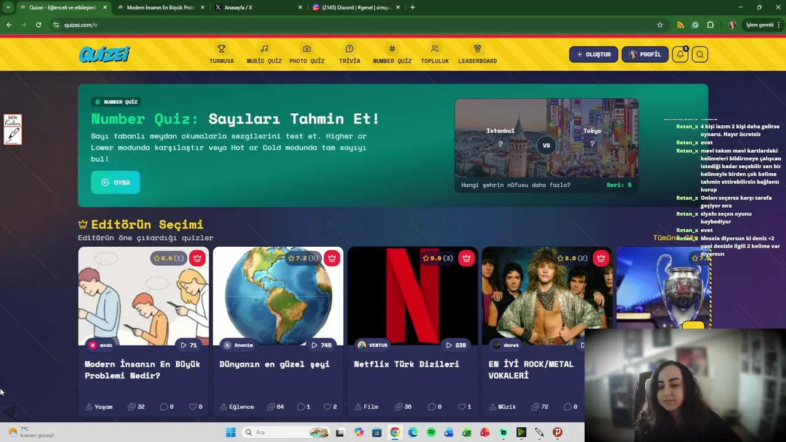
Task: Click the Oluştur create button
Action: click(x=593, y=54)
